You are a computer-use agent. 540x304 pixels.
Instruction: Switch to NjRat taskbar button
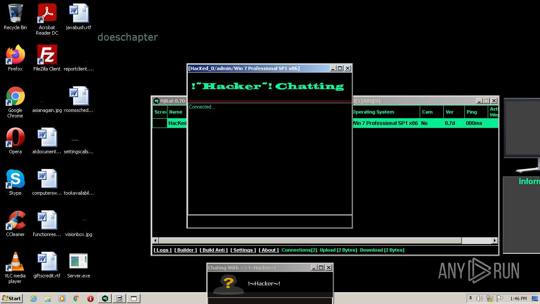(x=105, y=299)
